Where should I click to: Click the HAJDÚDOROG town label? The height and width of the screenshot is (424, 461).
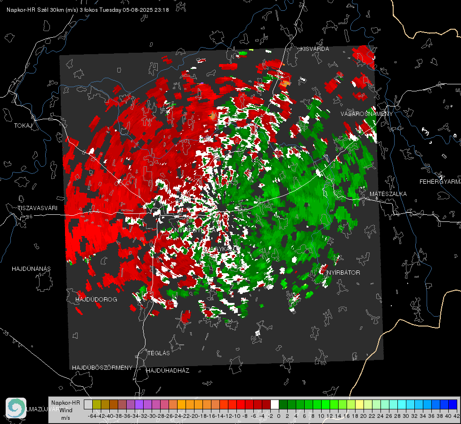tap(96, 300)
